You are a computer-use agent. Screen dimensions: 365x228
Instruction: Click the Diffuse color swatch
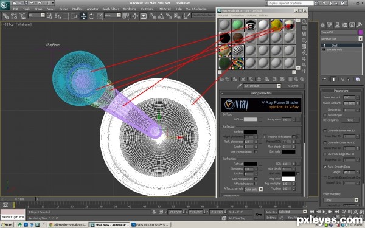[x=250, y=119]
